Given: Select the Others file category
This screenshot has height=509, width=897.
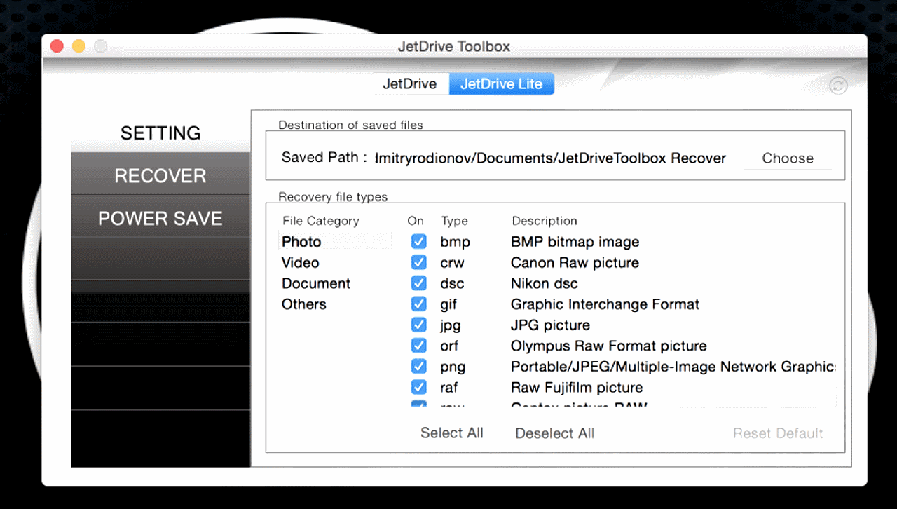Looking at the screenshot, I should click(x=303, y=304).
